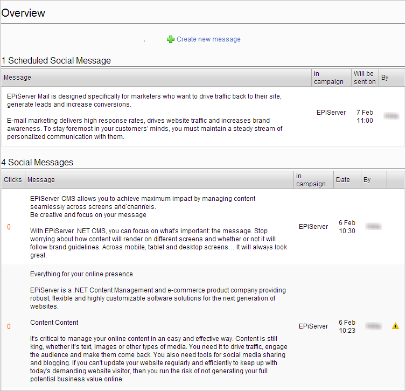Click the 1 Scheduled Social Message heading

click(x=56, y=60)
